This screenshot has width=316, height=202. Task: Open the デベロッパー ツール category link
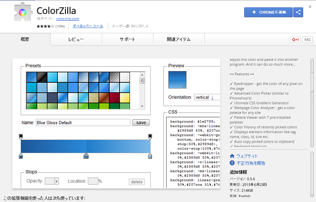pyautogui.click(x=88, y=26)
